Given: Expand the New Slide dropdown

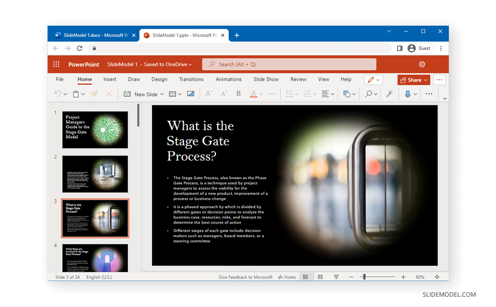Looking at the screenshot, I should [x=162, y=94].
